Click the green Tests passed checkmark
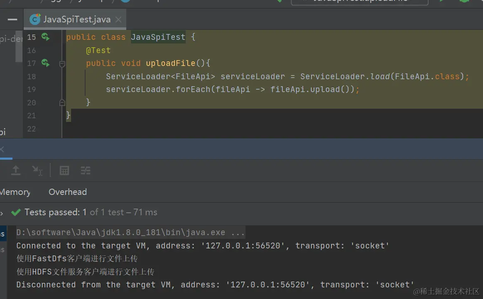 16,212
